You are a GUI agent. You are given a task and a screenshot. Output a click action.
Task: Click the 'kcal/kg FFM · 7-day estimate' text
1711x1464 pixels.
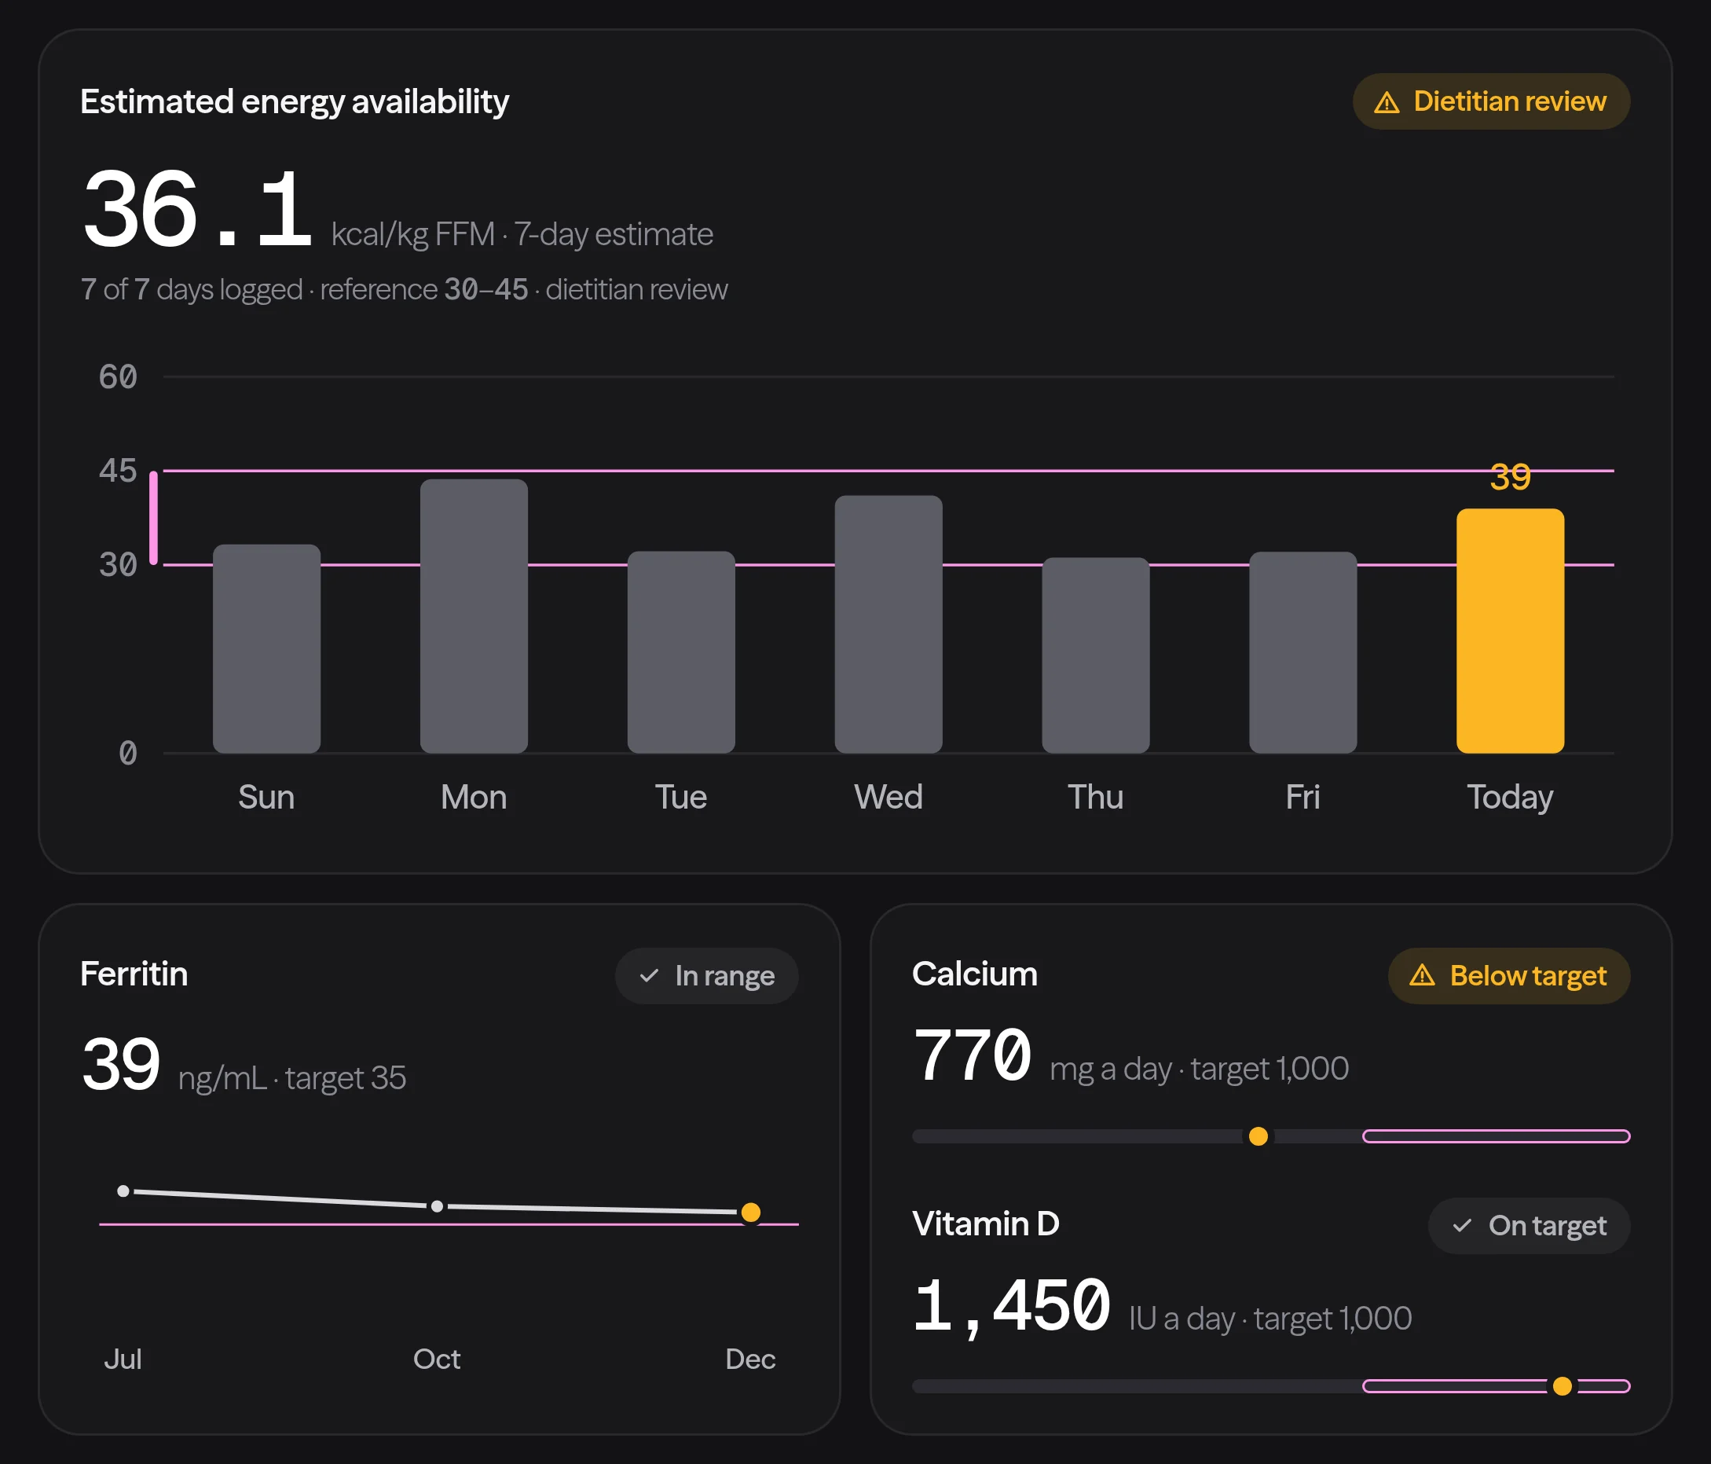pyautogui.click(x=522, y=235)
